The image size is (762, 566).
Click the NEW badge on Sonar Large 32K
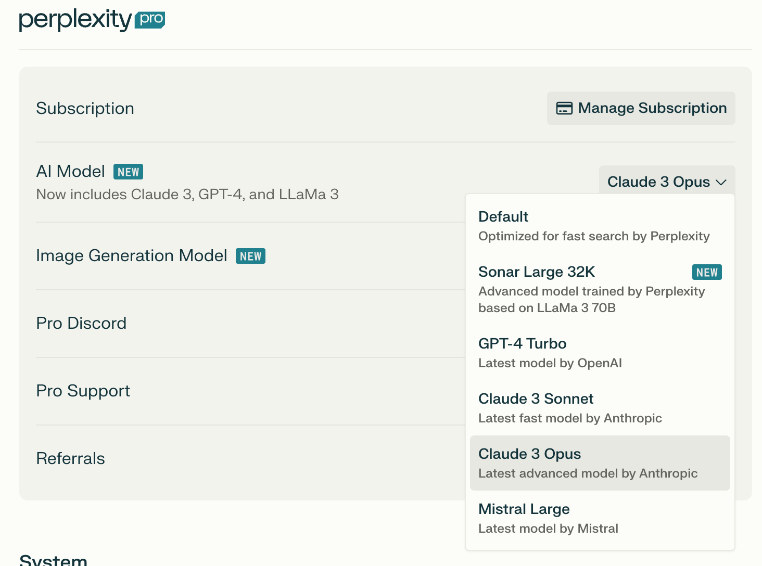point(706,272)
